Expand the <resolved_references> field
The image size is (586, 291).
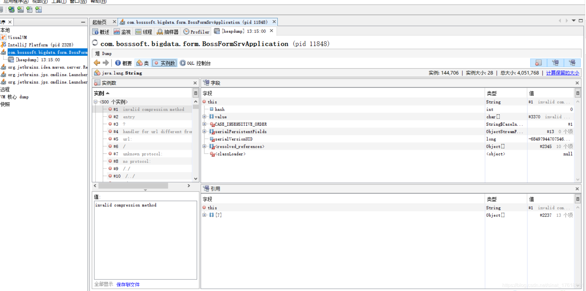(x=205, y=146)
